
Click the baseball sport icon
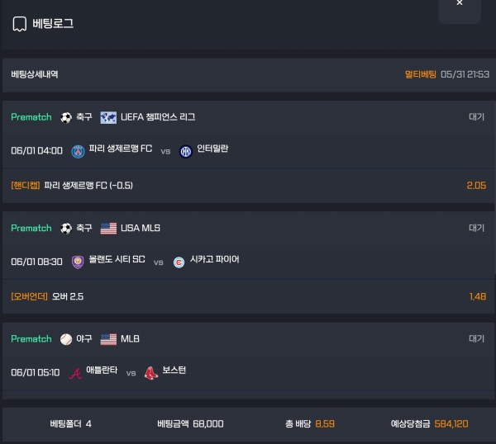click(66, 339)
